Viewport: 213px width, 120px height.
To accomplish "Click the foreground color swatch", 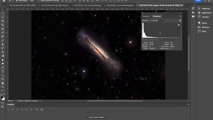I will [2, 97].
